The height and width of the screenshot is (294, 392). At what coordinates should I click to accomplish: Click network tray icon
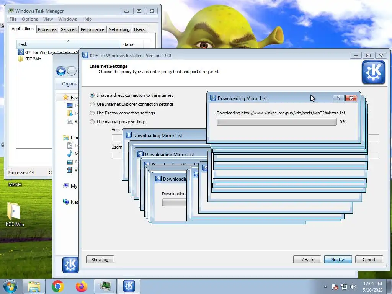(344, 287)
